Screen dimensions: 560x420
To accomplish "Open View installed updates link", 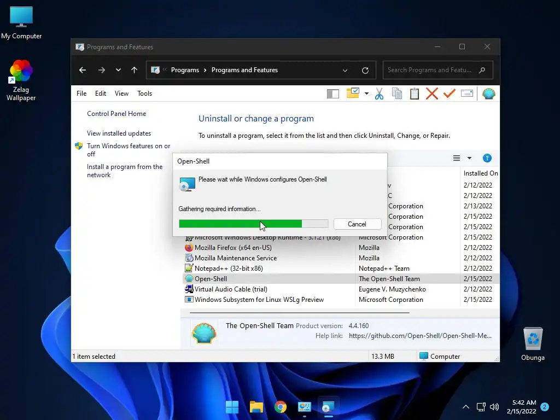I will point(119,133).
